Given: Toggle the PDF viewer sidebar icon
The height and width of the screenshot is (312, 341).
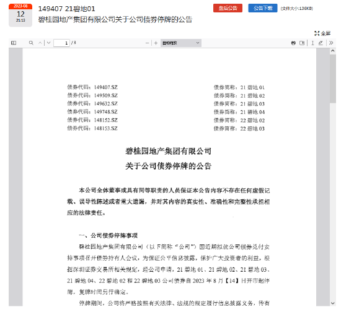Looking at the screenshot, I should coord(14,43).
